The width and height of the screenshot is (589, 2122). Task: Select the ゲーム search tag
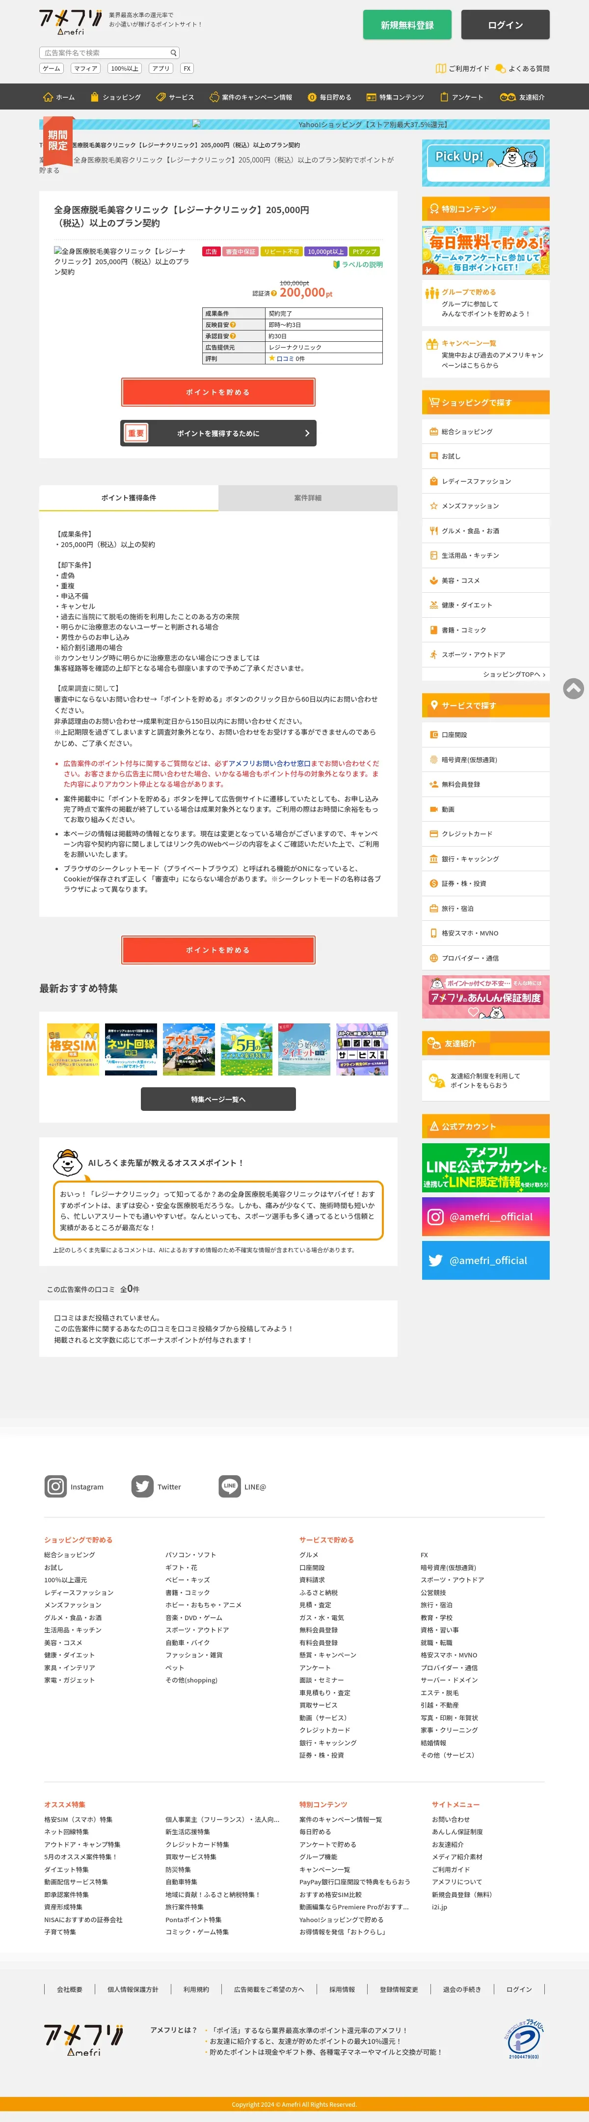coord(52,68)
